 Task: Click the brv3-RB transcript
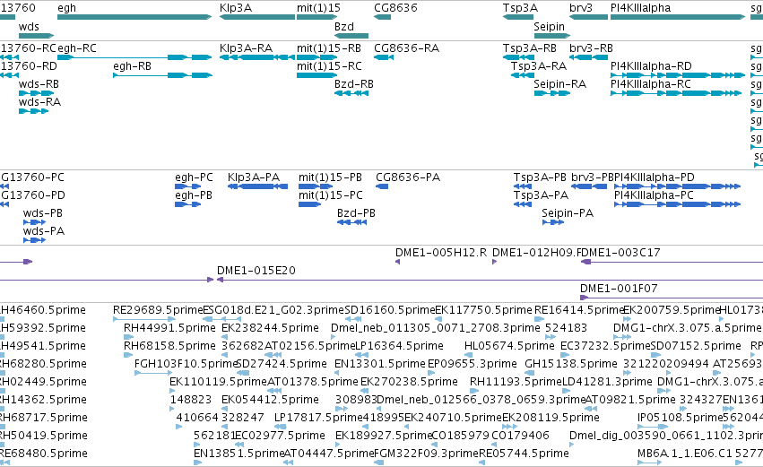pyautogui.click(x=588, y=57)
